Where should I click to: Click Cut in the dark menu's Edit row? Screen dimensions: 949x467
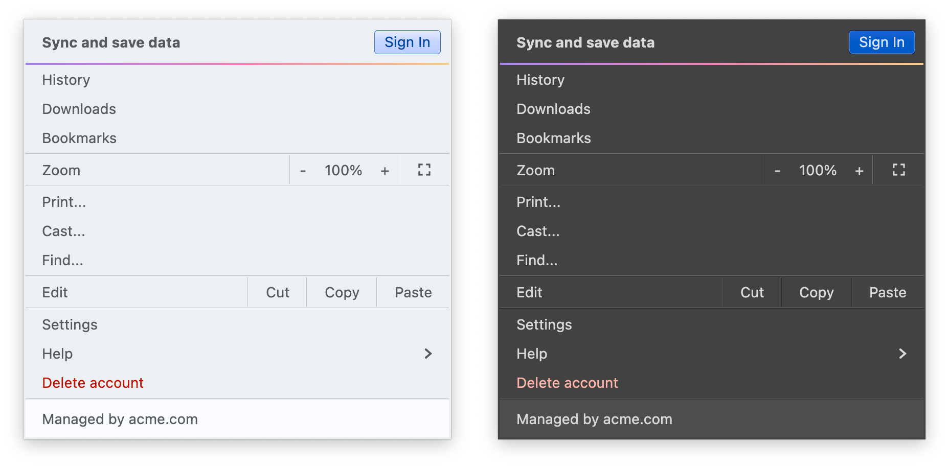[x=752, y=292]
